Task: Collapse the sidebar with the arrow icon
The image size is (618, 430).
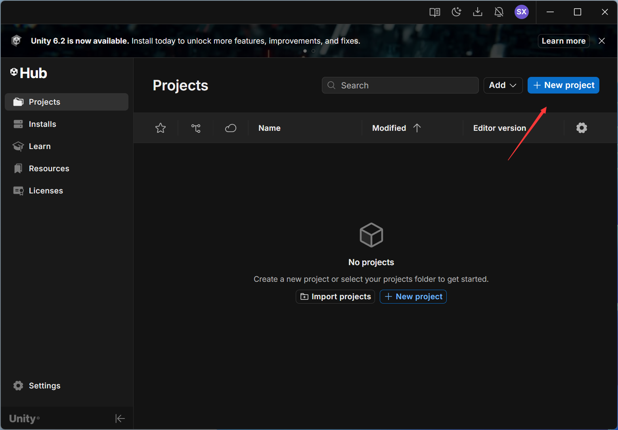Action: point(120,419)
